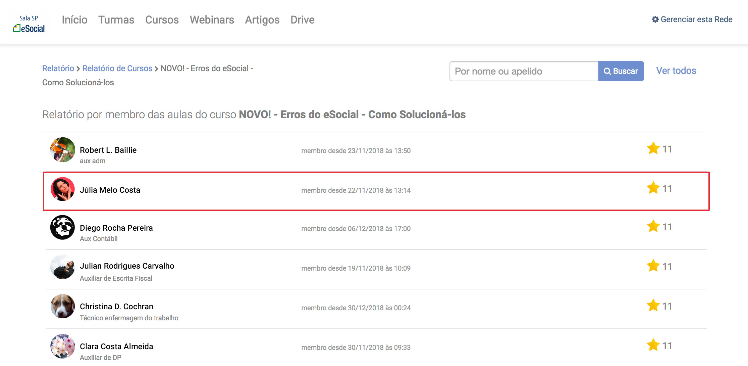Open Diego Rocha Pereira's black-and-white avatar

click(x=62, y=227)
